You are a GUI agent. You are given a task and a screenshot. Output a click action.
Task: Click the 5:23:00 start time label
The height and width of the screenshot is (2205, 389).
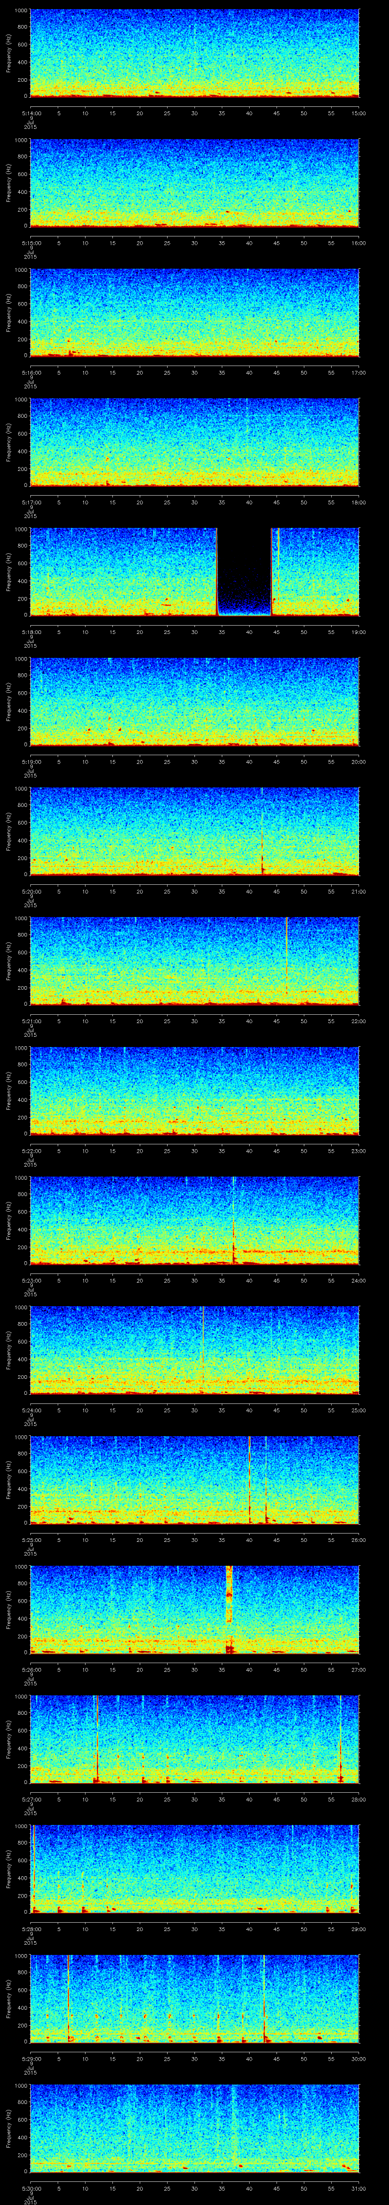31,1280
